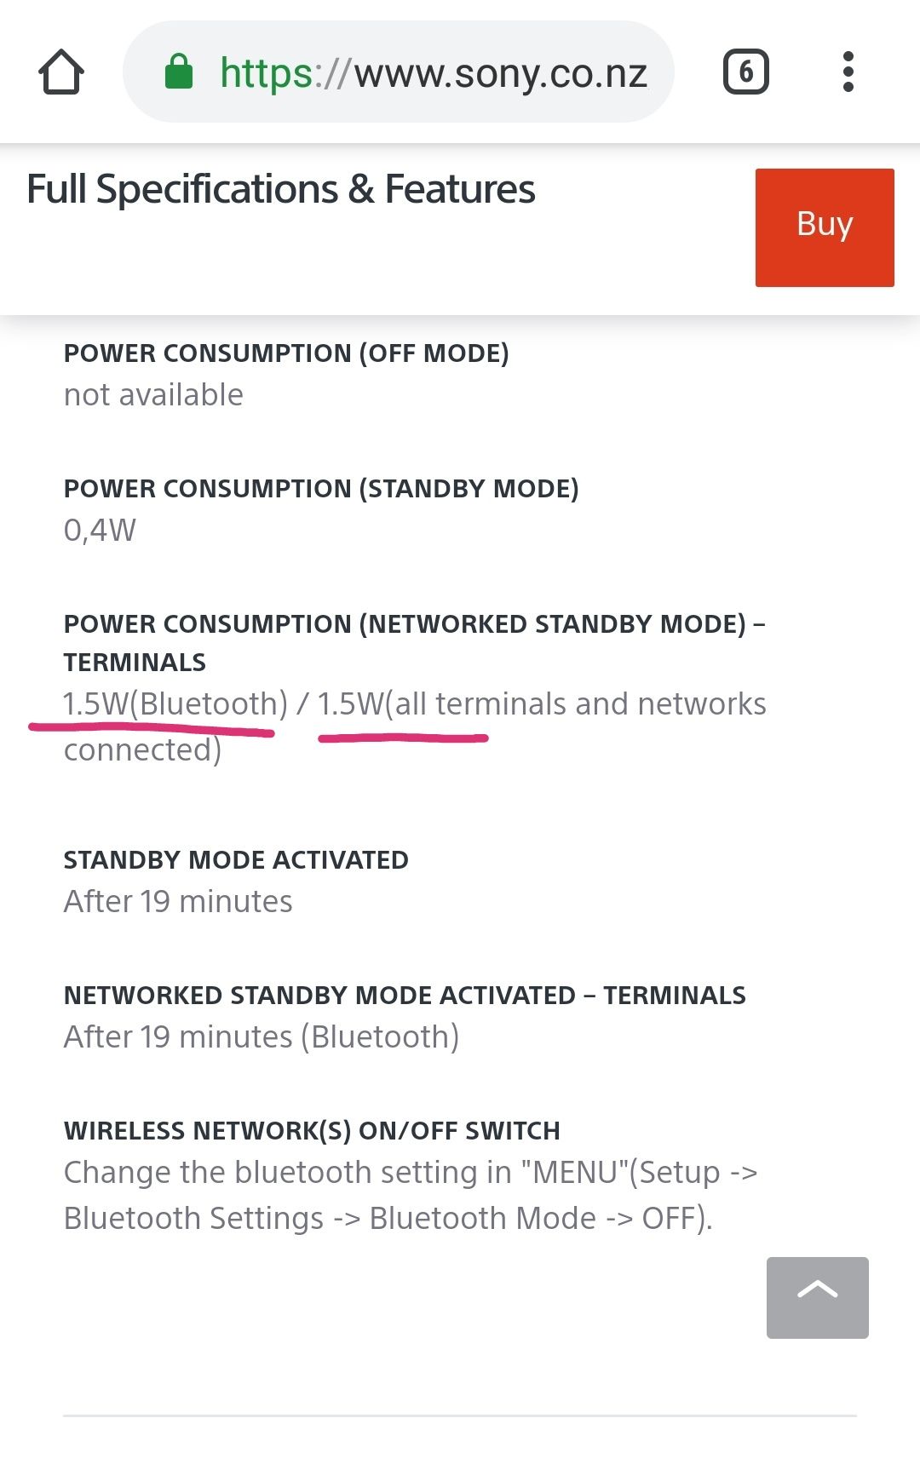Tap the Standby Mode Activated label
Viewport: 920px width, 1464px height.
(236, 860)
